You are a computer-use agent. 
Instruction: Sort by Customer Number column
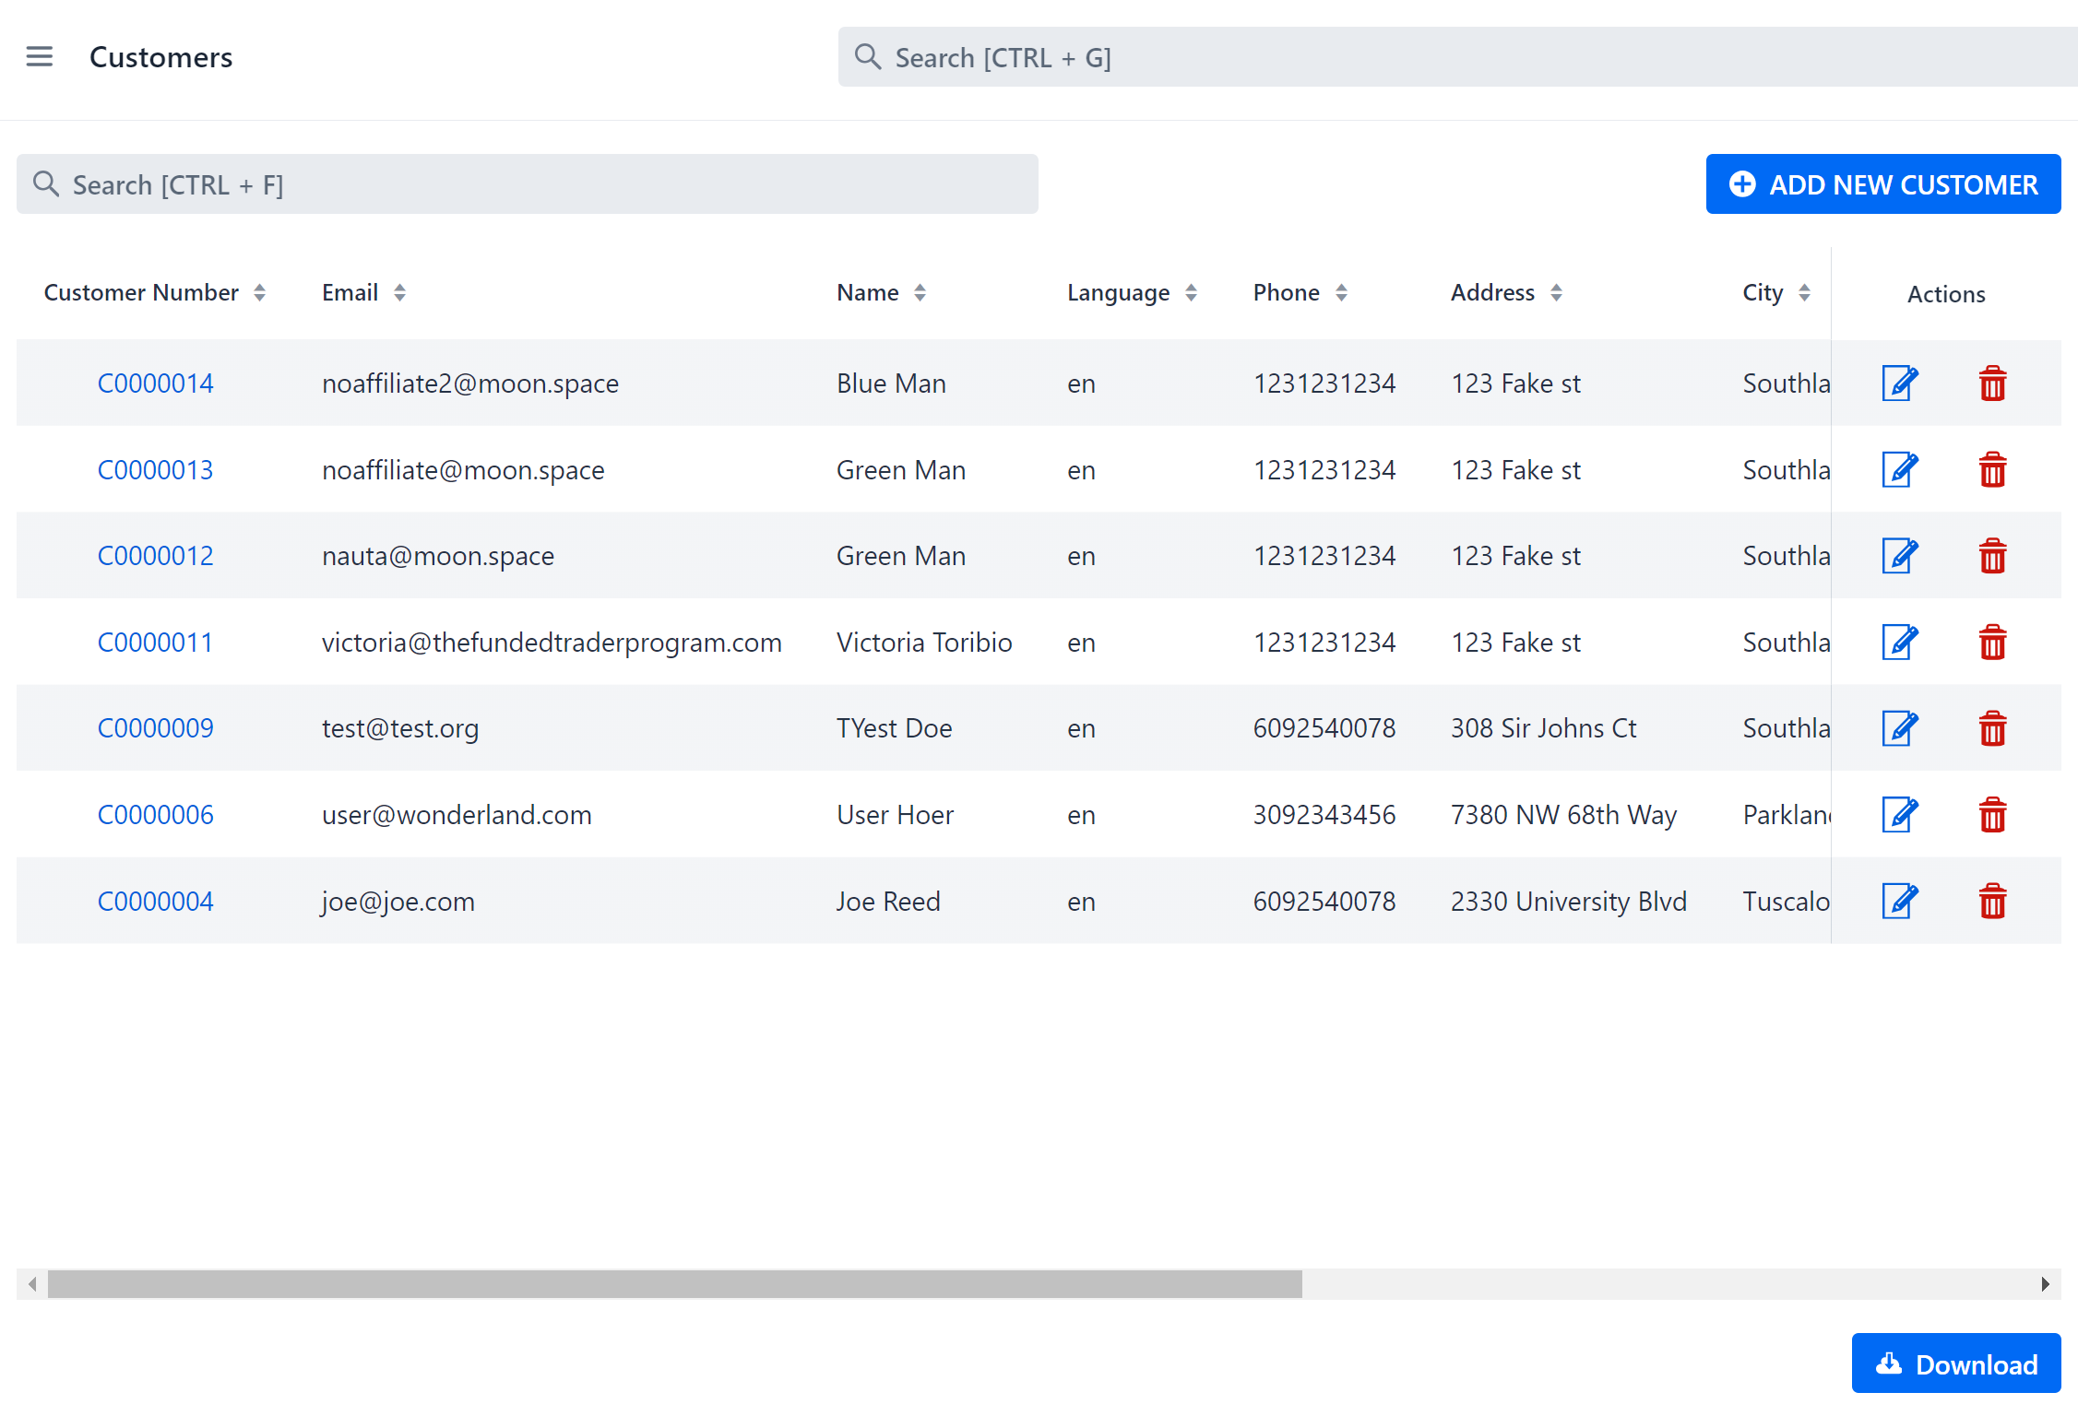262,291
